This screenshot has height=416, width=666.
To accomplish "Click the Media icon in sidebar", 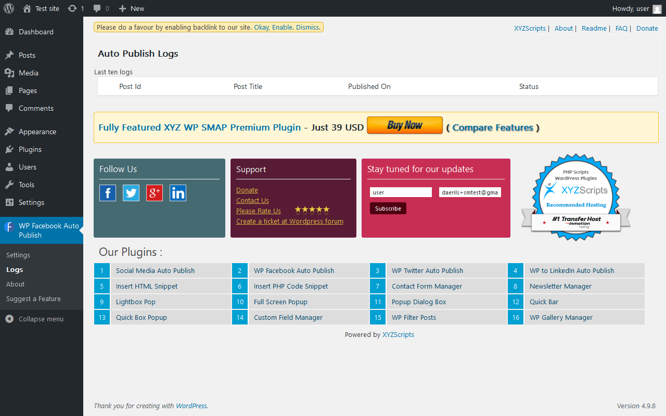I will click(x=9, y=73).
